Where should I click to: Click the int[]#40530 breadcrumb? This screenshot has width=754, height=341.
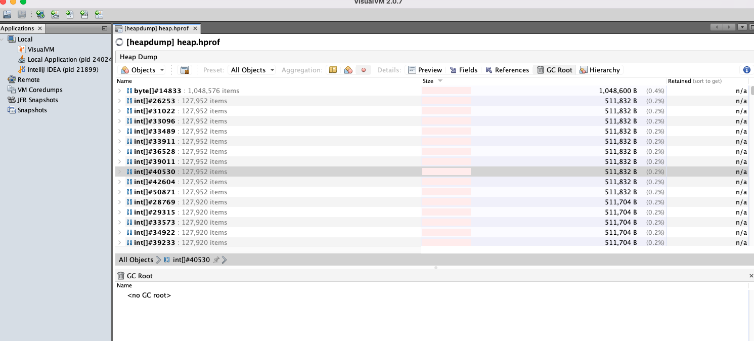(x=187, y=260)
